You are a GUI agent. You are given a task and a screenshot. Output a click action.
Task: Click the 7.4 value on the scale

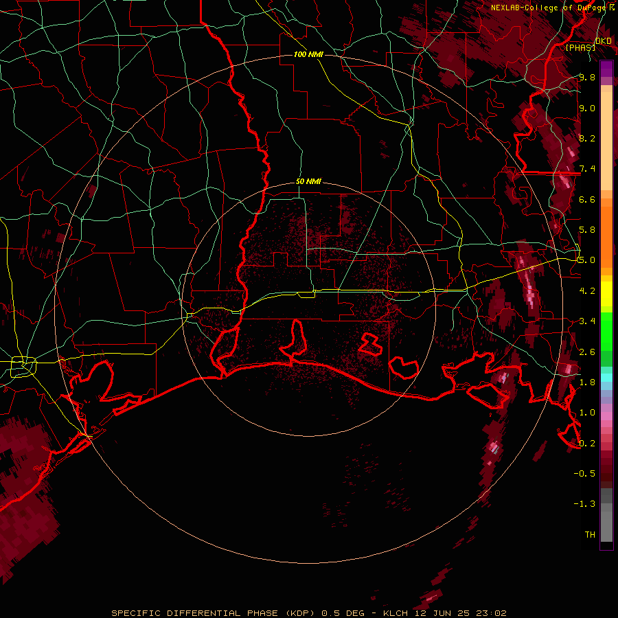587,169
